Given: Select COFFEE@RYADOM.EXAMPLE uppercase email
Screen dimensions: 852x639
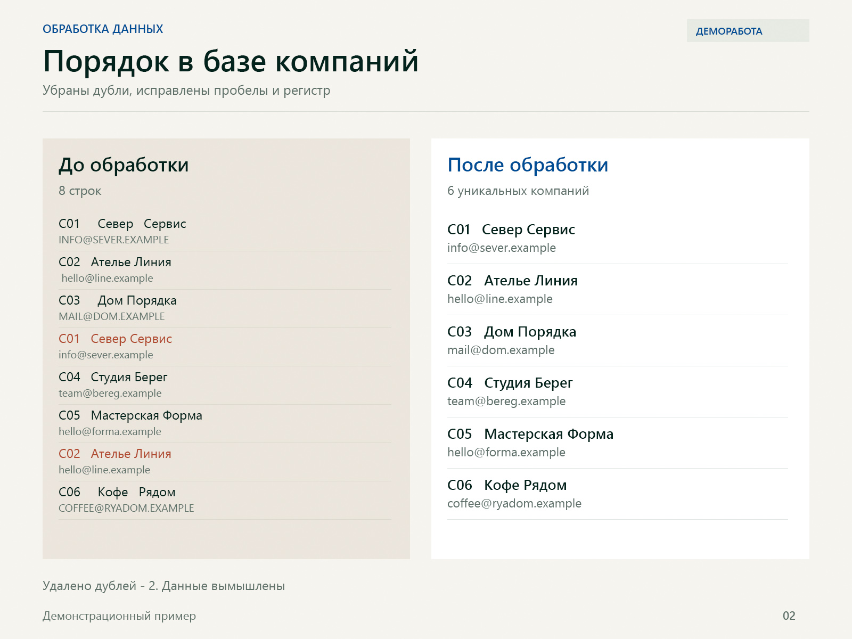Looking at the screenshot, I should pyautogui.click(x=126, y=508).
